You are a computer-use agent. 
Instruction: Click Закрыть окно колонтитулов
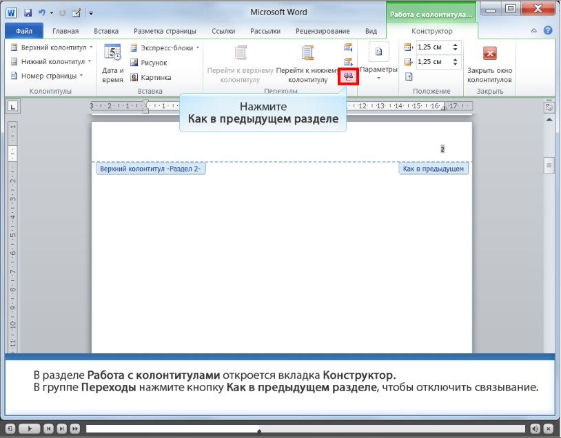(x=489, y=64)
